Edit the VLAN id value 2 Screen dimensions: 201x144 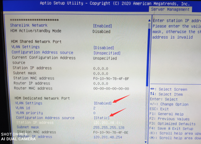pyautogui.click(x=95, y=108)
